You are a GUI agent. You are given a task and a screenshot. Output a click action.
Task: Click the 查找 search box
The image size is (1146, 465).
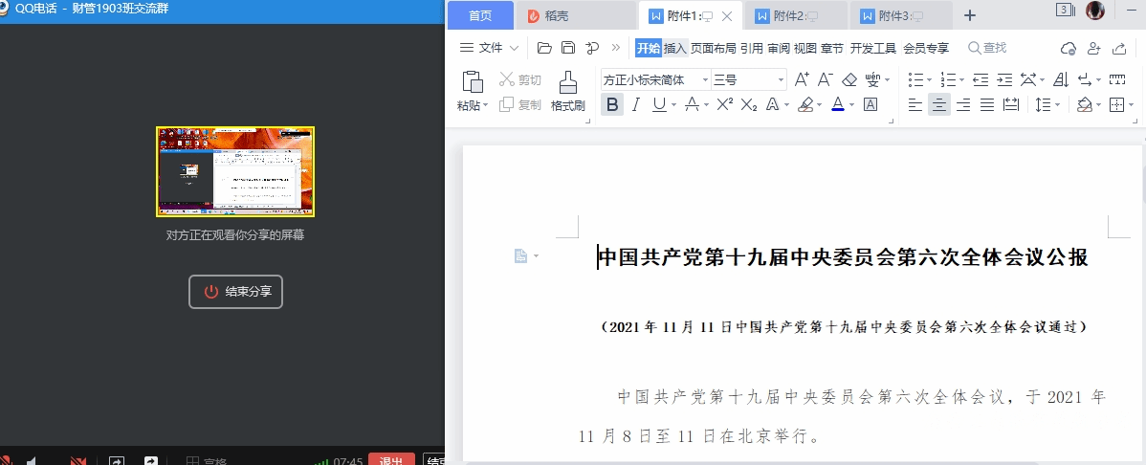pos(987,48)
